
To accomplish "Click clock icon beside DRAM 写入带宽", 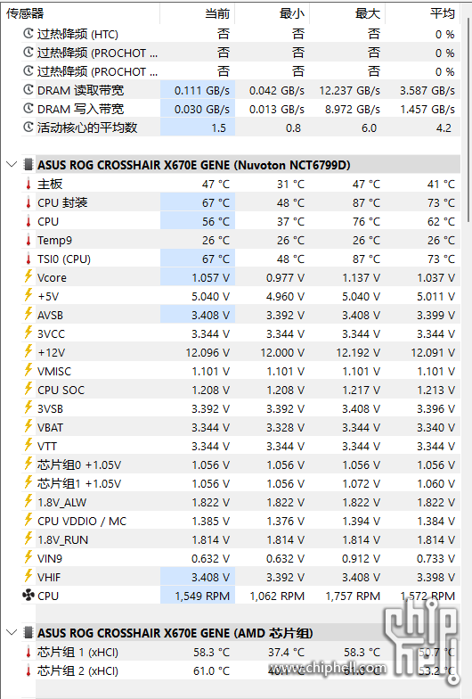I will [x=28, y=109].
